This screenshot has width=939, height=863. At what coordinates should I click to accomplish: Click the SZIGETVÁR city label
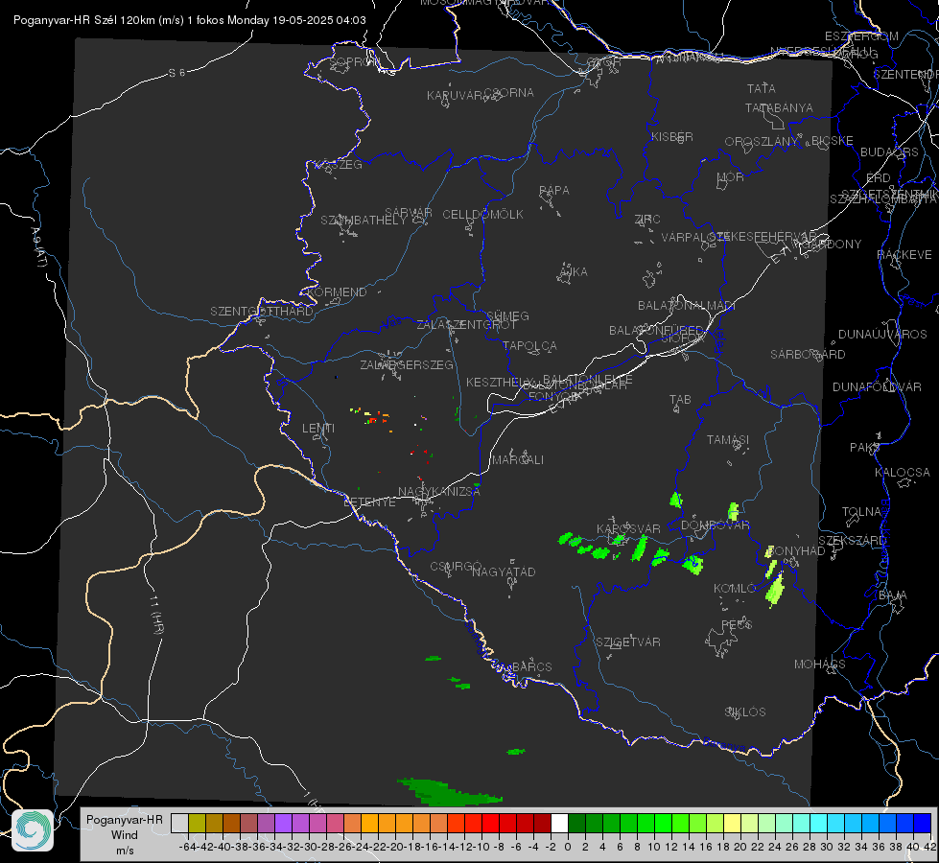coord(628,642)
